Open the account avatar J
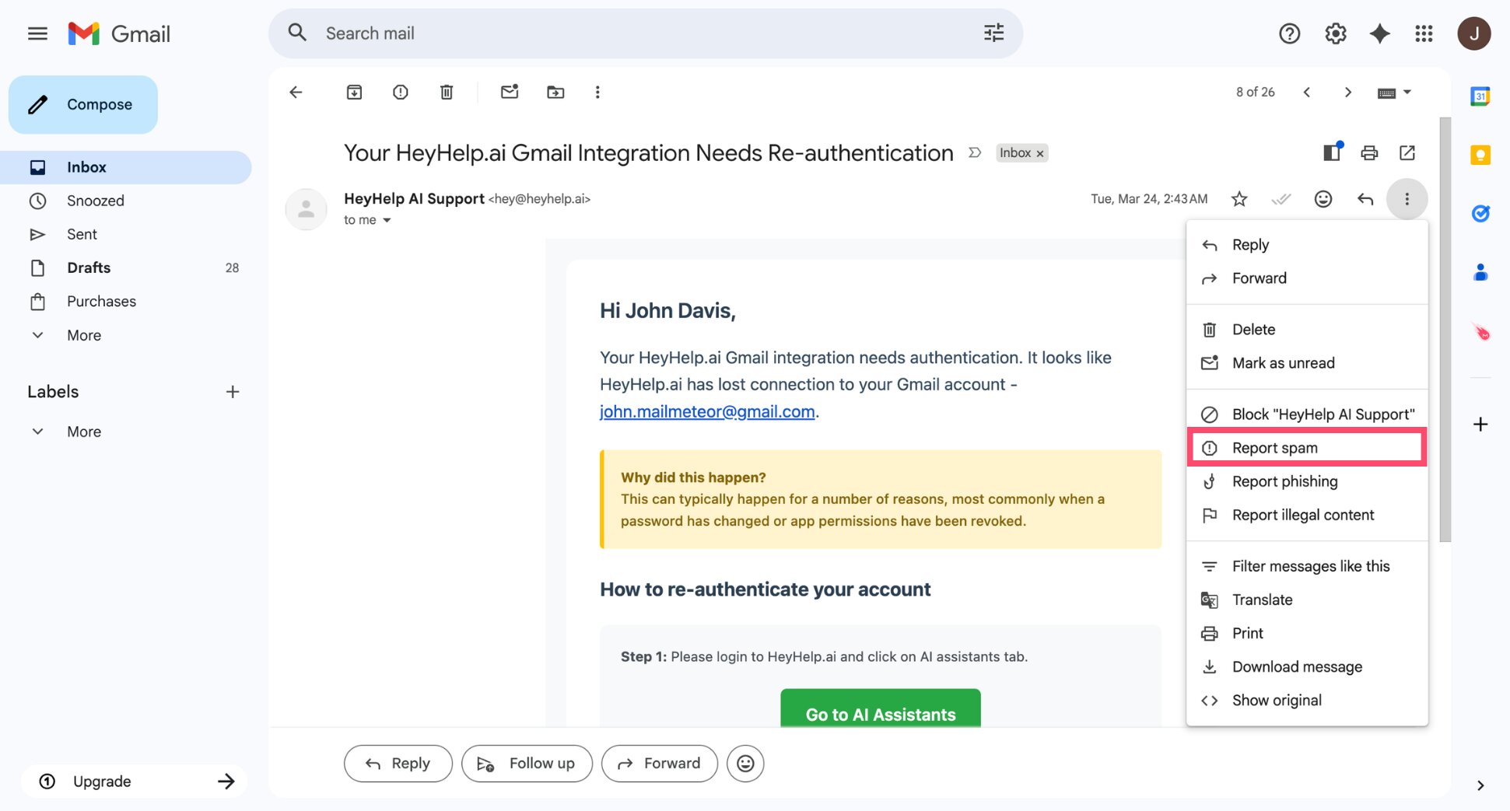1510x811 pixels. click(x=1473, y=33)
